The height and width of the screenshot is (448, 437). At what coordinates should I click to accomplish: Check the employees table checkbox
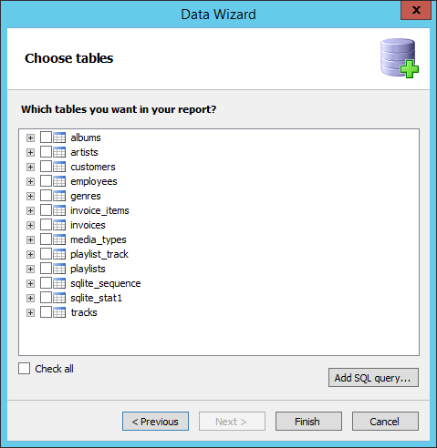pyautogui.click(x=46, y=181)
